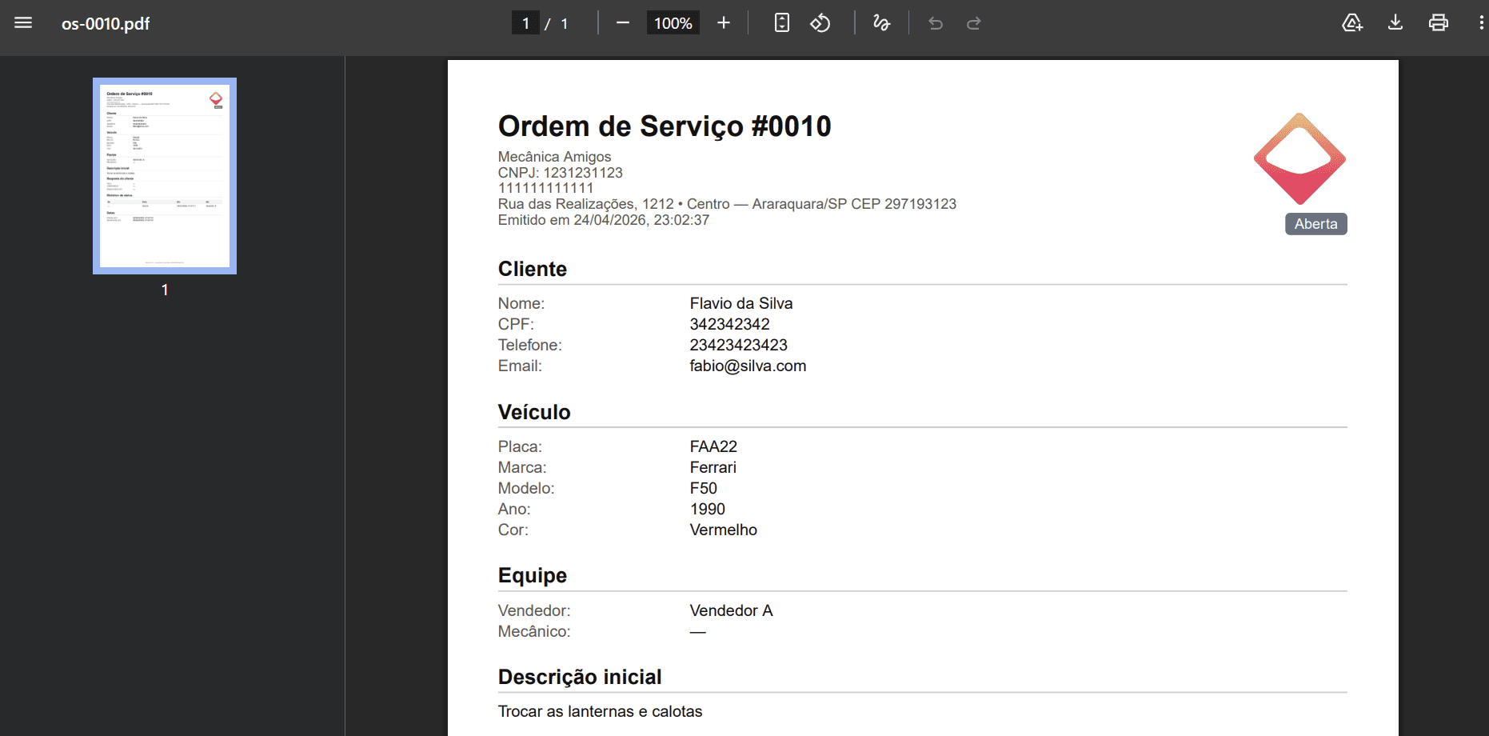Open the navigation sidebar menu

coord(23,23)
